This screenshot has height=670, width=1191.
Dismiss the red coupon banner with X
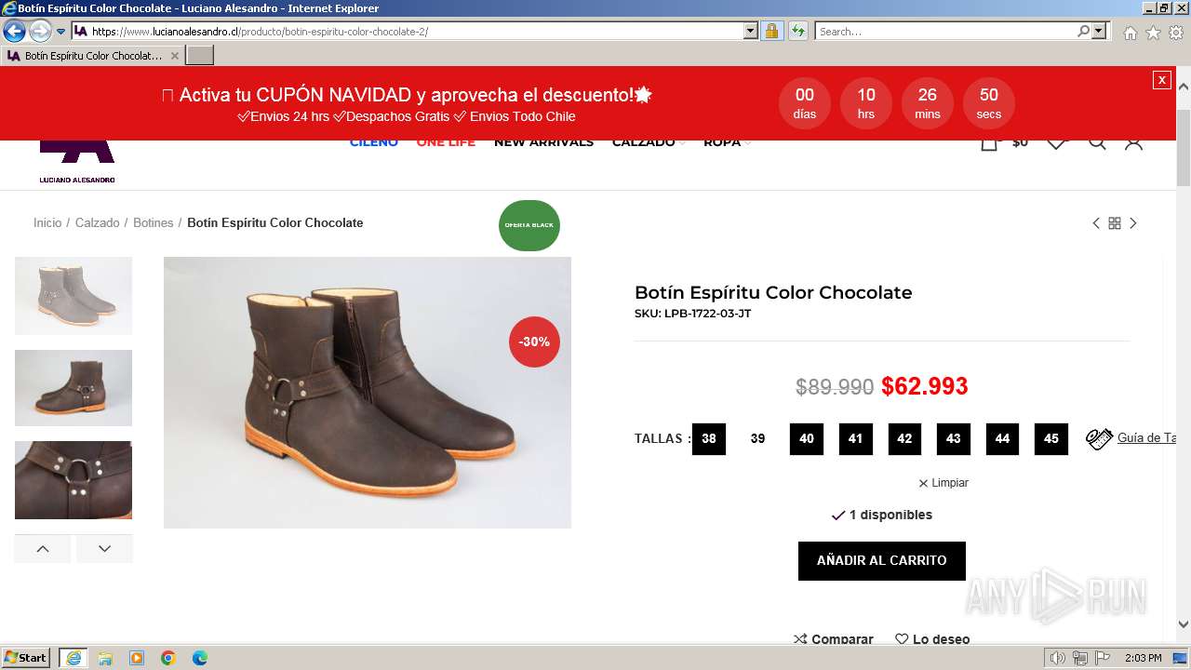(1161, 80)
